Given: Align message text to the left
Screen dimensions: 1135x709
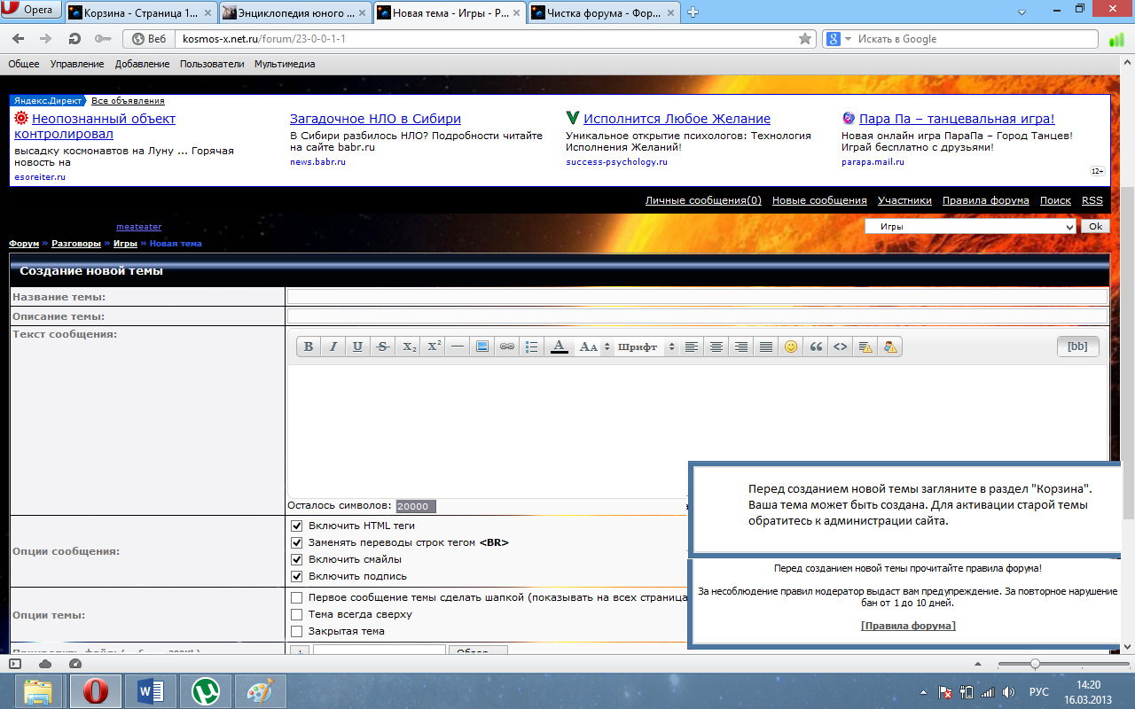Looking at the screenshot, I should click(692, 347).
